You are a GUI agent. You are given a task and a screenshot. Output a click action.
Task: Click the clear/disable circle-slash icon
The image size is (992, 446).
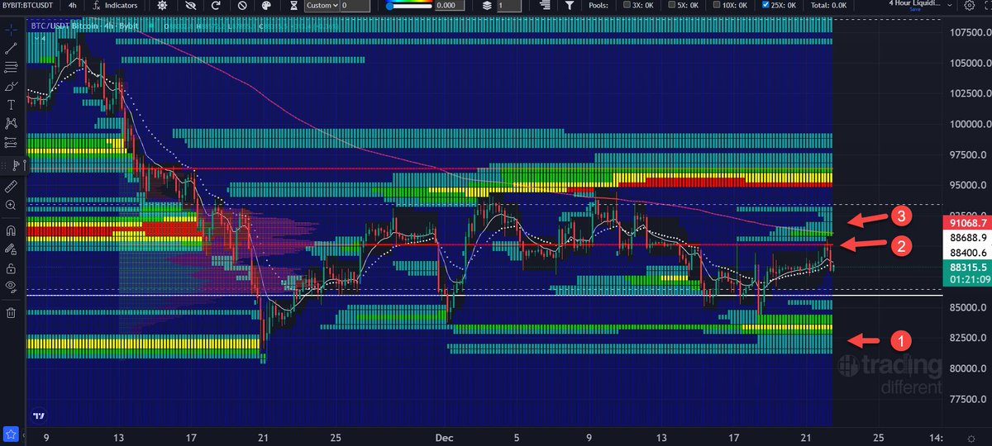242,6
